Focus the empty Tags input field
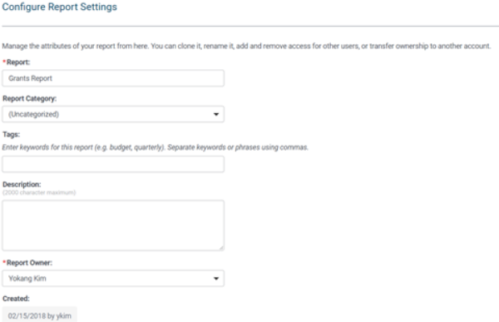The width and height of the screenshot is (499, 322). pos(113,165)
